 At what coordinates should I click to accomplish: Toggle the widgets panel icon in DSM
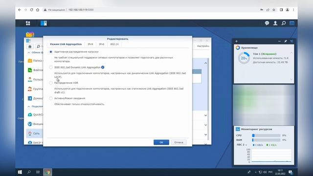(x=292, y=23)
